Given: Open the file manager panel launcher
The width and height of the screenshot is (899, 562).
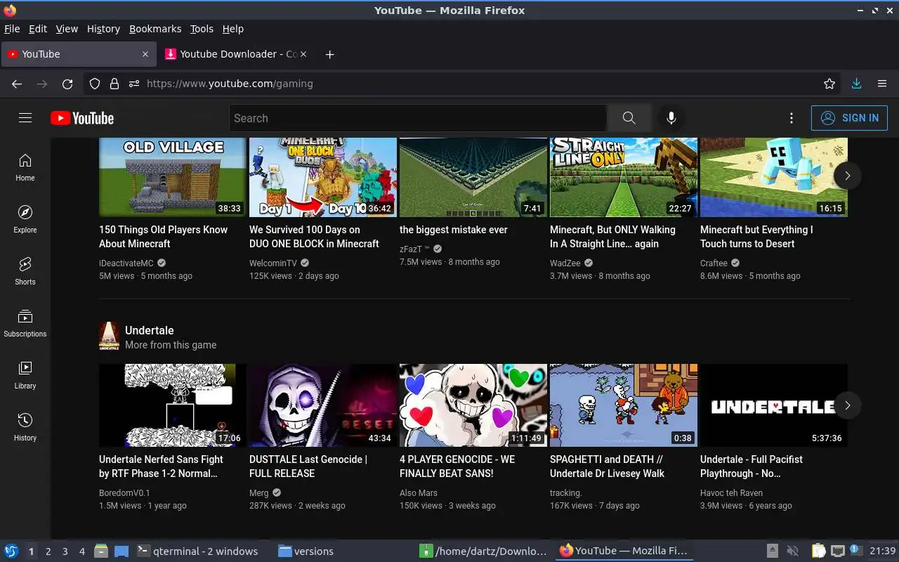Looking at the screenshot, I should (x=101, y=551).
